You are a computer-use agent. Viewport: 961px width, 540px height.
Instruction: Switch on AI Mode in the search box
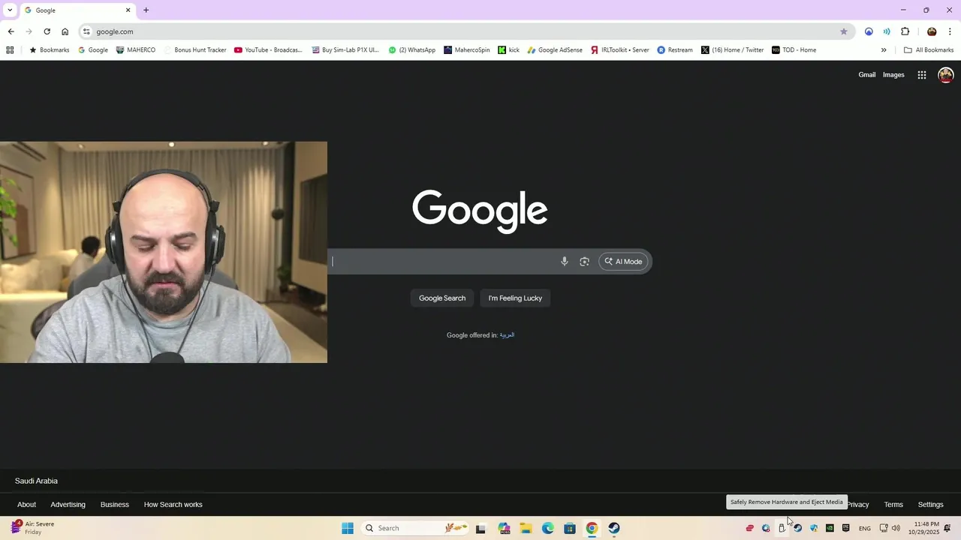tap(624, 262)
